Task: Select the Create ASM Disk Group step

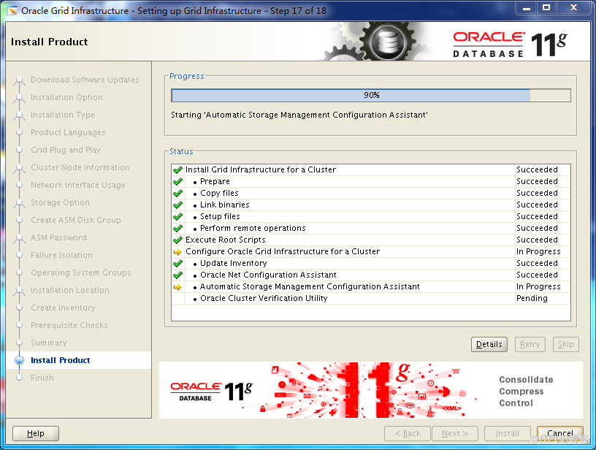Action: click(x=76, y=220)
